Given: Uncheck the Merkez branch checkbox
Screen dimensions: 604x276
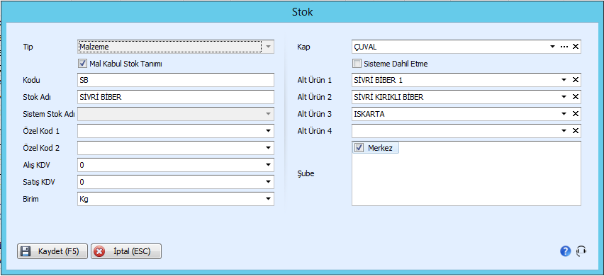Looking at the screenshot, I should pos(359,148).
